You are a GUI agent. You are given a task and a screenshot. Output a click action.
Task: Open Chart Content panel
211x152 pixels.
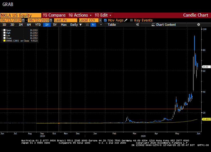point(164,25)
